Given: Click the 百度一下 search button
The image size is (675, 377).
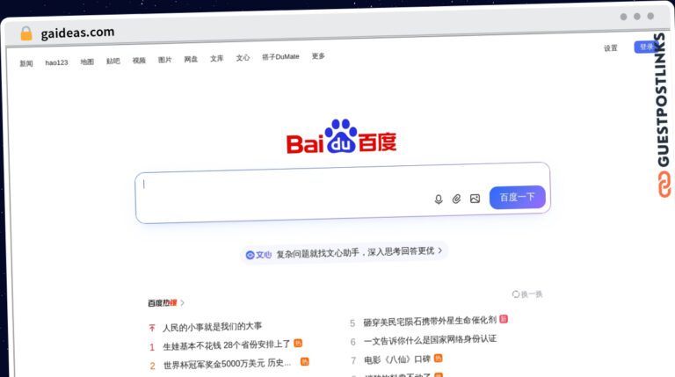Looking at the screenshot, I should tap(518, 198).
